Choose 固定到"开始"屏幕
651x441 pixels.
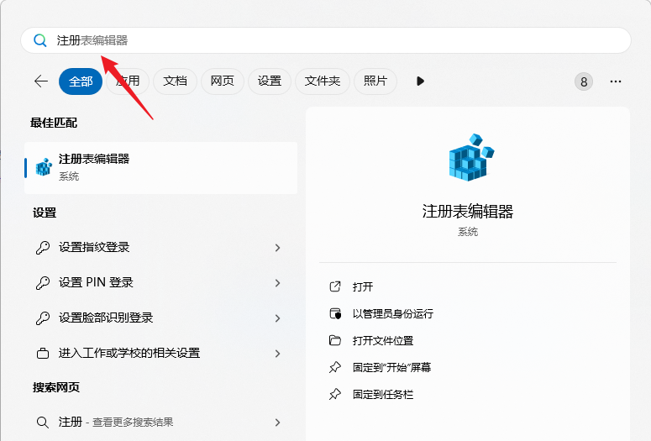(391, 368)
